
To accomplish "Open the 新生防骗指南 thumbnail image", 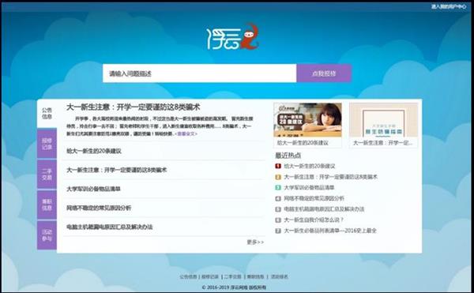I will tap(384, 120).
